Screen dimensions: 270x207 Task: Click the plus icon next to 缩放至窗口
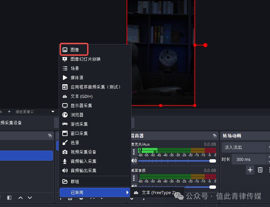[x=9, y=112]
